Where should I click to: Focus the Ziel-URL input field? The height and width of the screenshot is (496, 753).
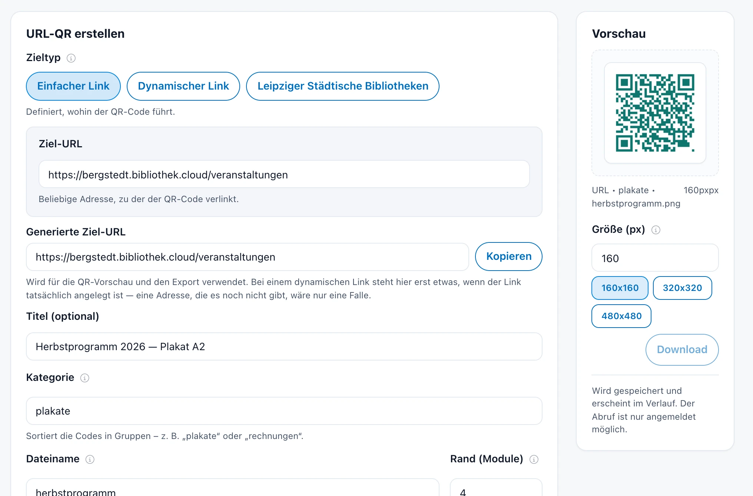pyautogui.click(x=284, y=174)
